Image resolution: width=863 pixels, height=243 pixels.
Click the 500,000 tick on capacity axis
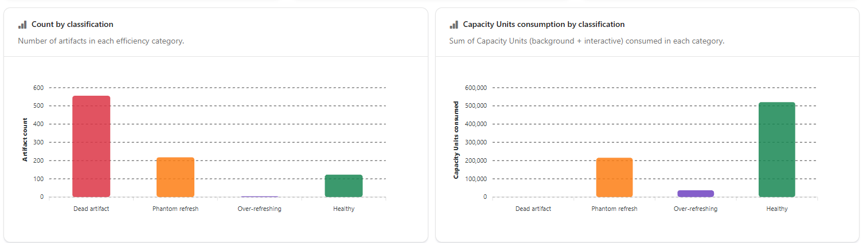(475, 106)
